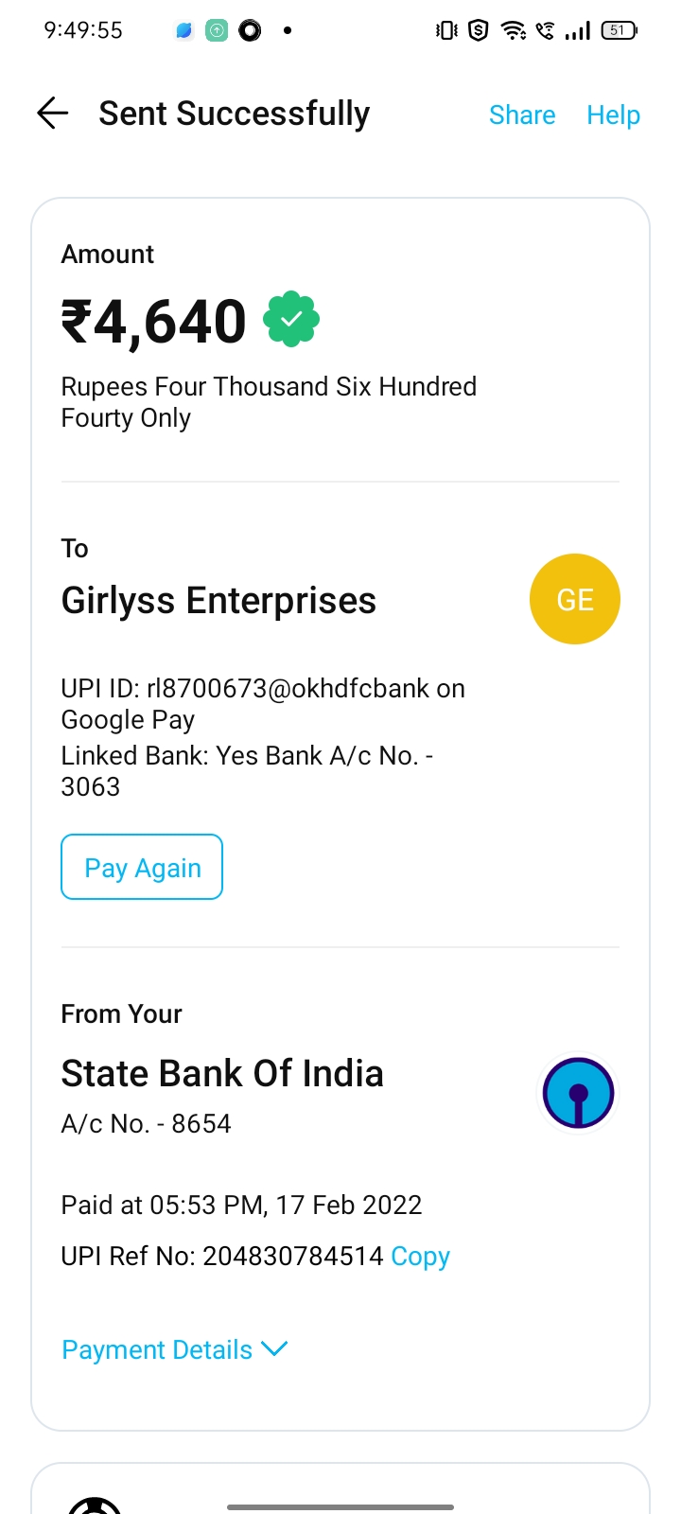Tap the green verified checkmark badge

(291, 320)
